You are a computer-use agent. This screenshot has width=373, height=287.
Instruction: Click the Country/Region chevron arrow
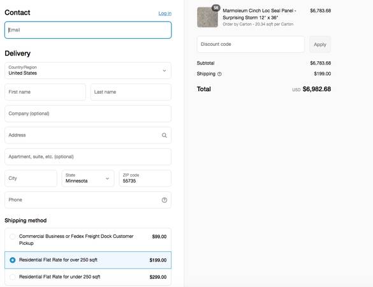coord(164,71)
